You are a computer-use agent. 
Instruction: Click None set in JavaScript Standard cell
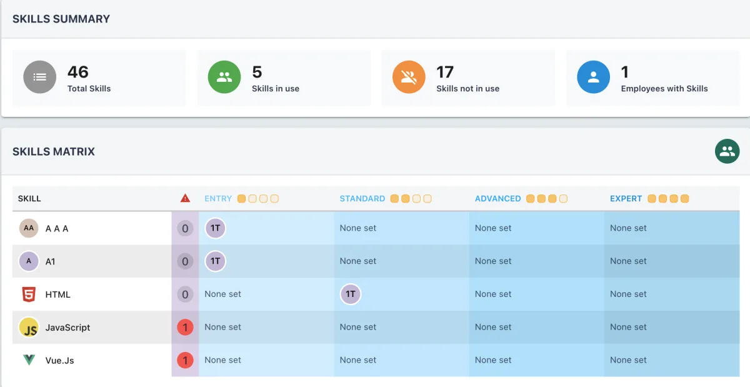[358, 327]
